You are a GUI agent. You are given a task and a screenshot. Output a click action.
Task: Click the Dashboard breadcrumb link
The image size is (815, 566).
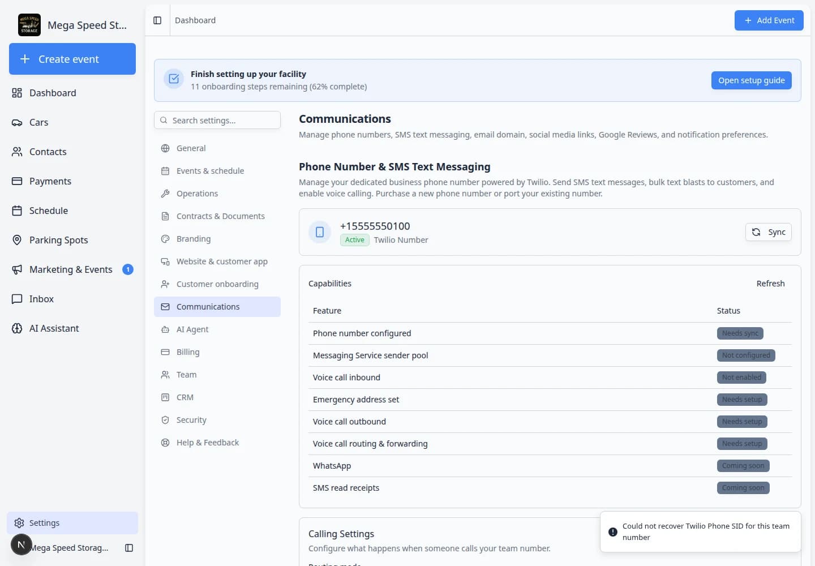(x=195, y=20)
